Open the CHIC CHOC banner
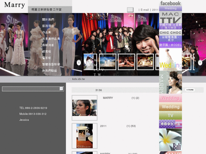206x154 pixels. pyautogui.click(x=170, y=32)
